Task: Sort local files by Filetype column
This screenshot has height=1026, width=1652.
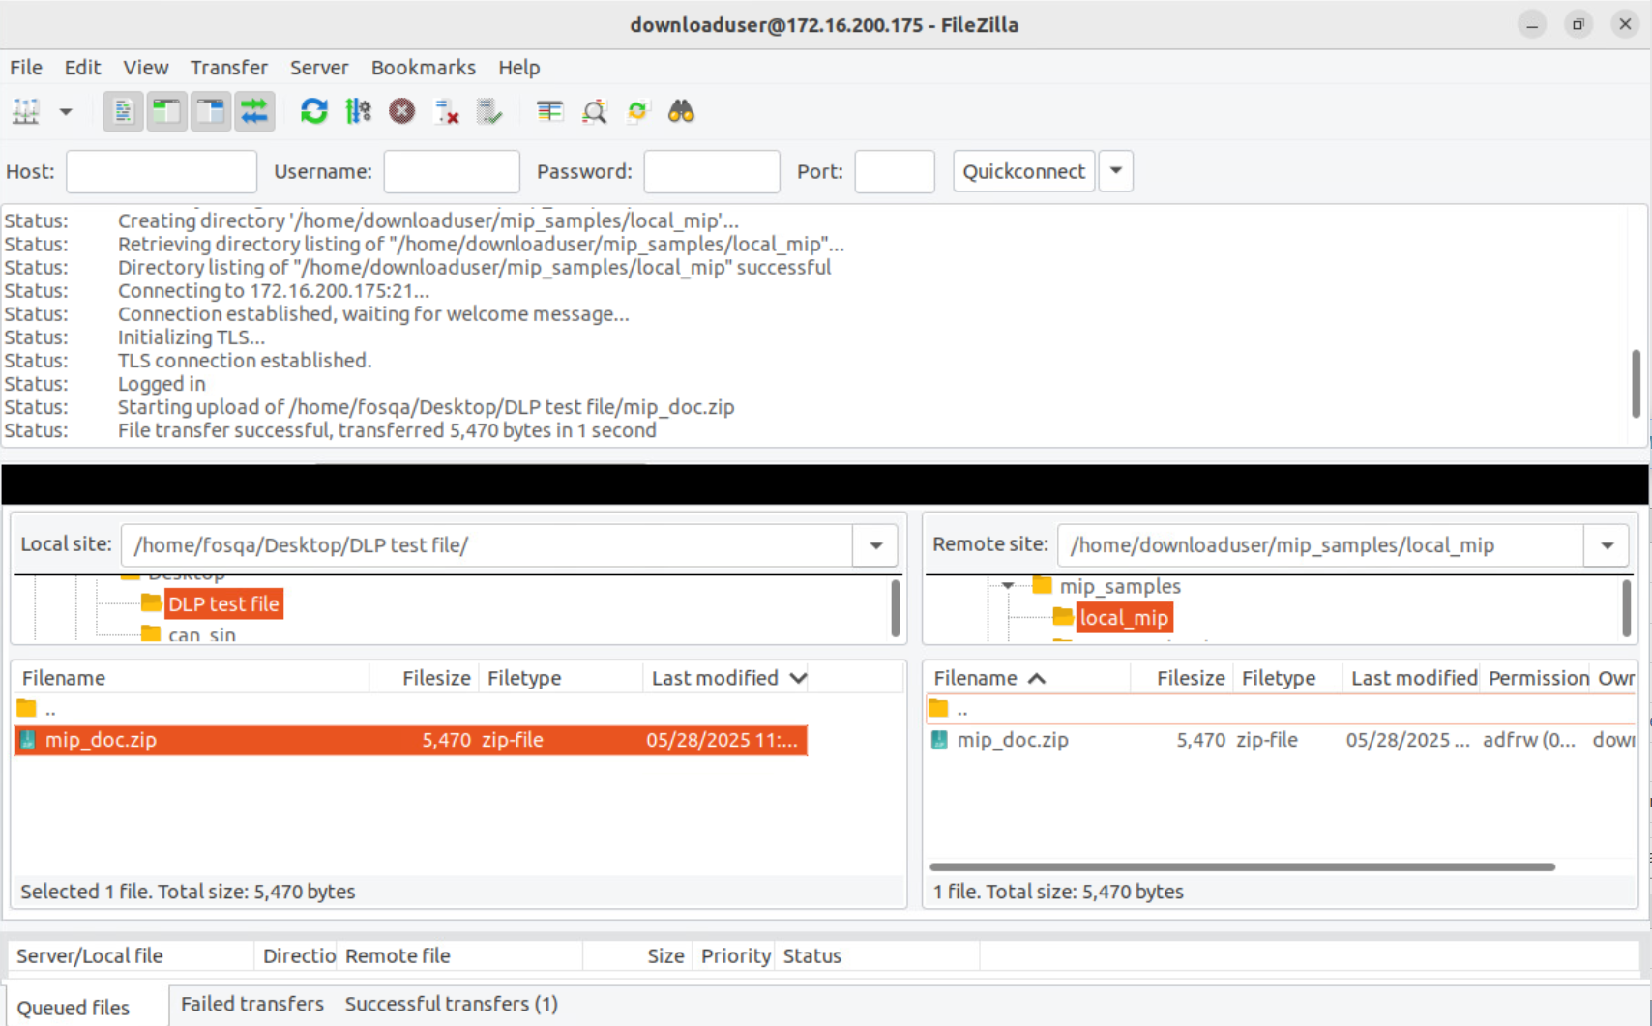Action: click(x=560, y=678)
